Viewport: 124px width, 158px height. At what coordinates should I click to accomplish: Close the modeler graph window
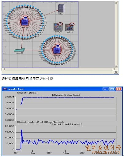point(118,89)
